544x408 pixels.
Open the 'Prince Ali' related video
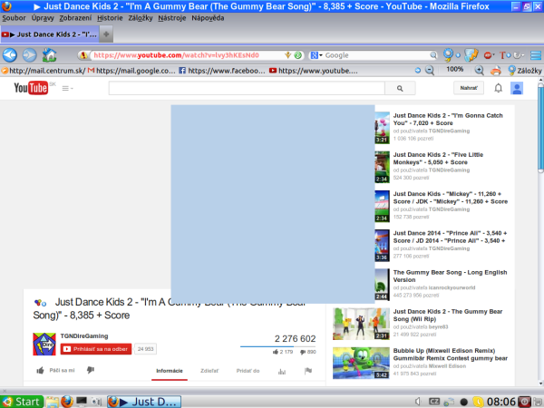tap(450, 237)
